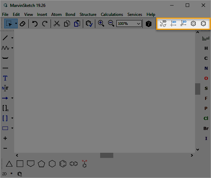Pick the naphthalene template
211x178 pixels.
point(73,163)
